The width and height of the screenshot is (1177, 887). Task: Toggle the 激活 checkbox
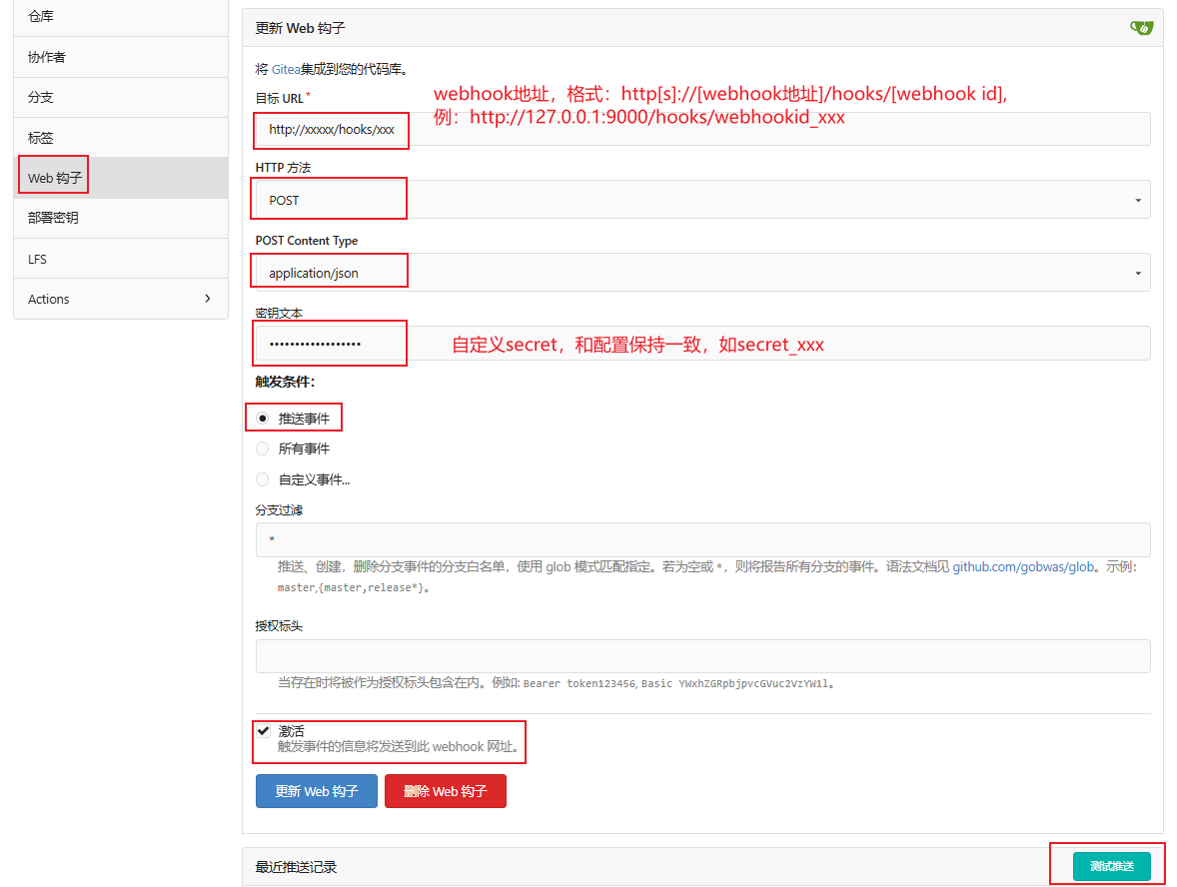(x=264, y=731)
